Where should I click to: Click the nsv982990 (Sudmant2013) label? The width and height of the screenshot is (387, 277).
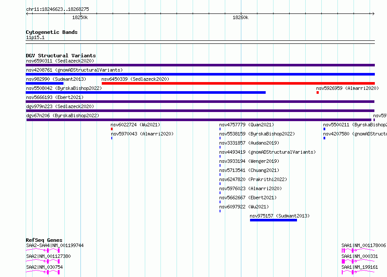(x=56, y=79)
